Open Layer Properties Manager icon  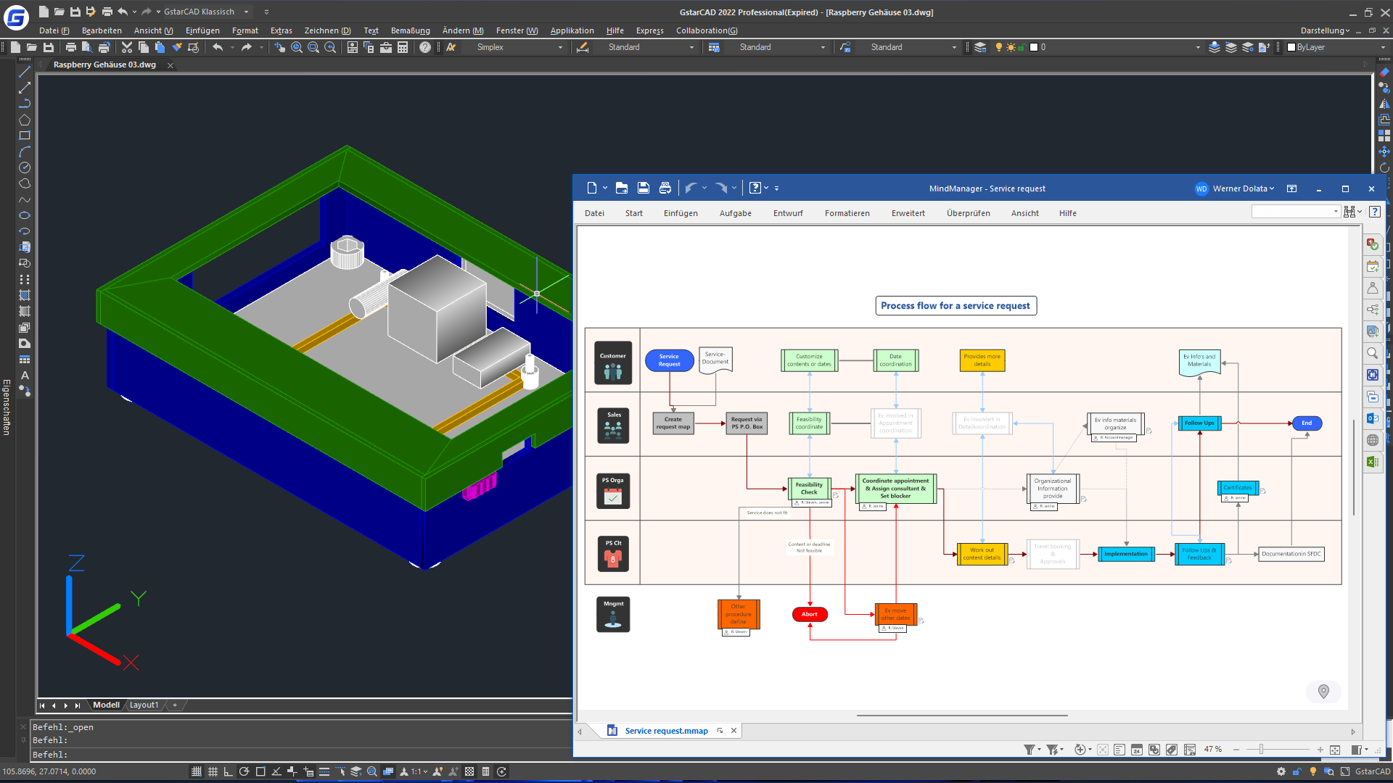(x=980, y=47)
